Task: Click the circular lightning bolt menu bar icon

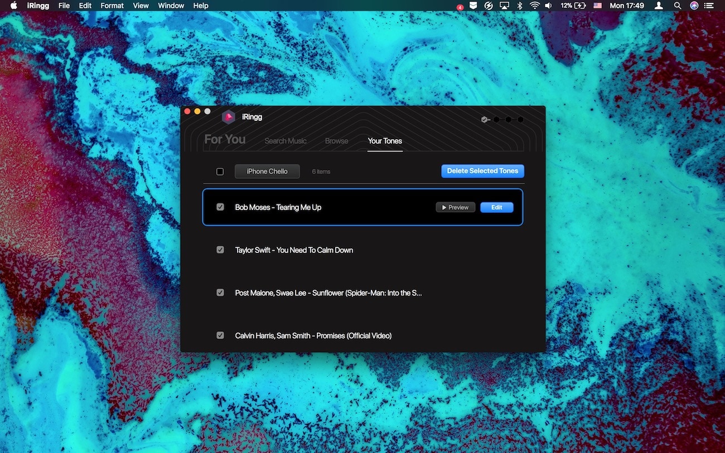Action: 489,6
